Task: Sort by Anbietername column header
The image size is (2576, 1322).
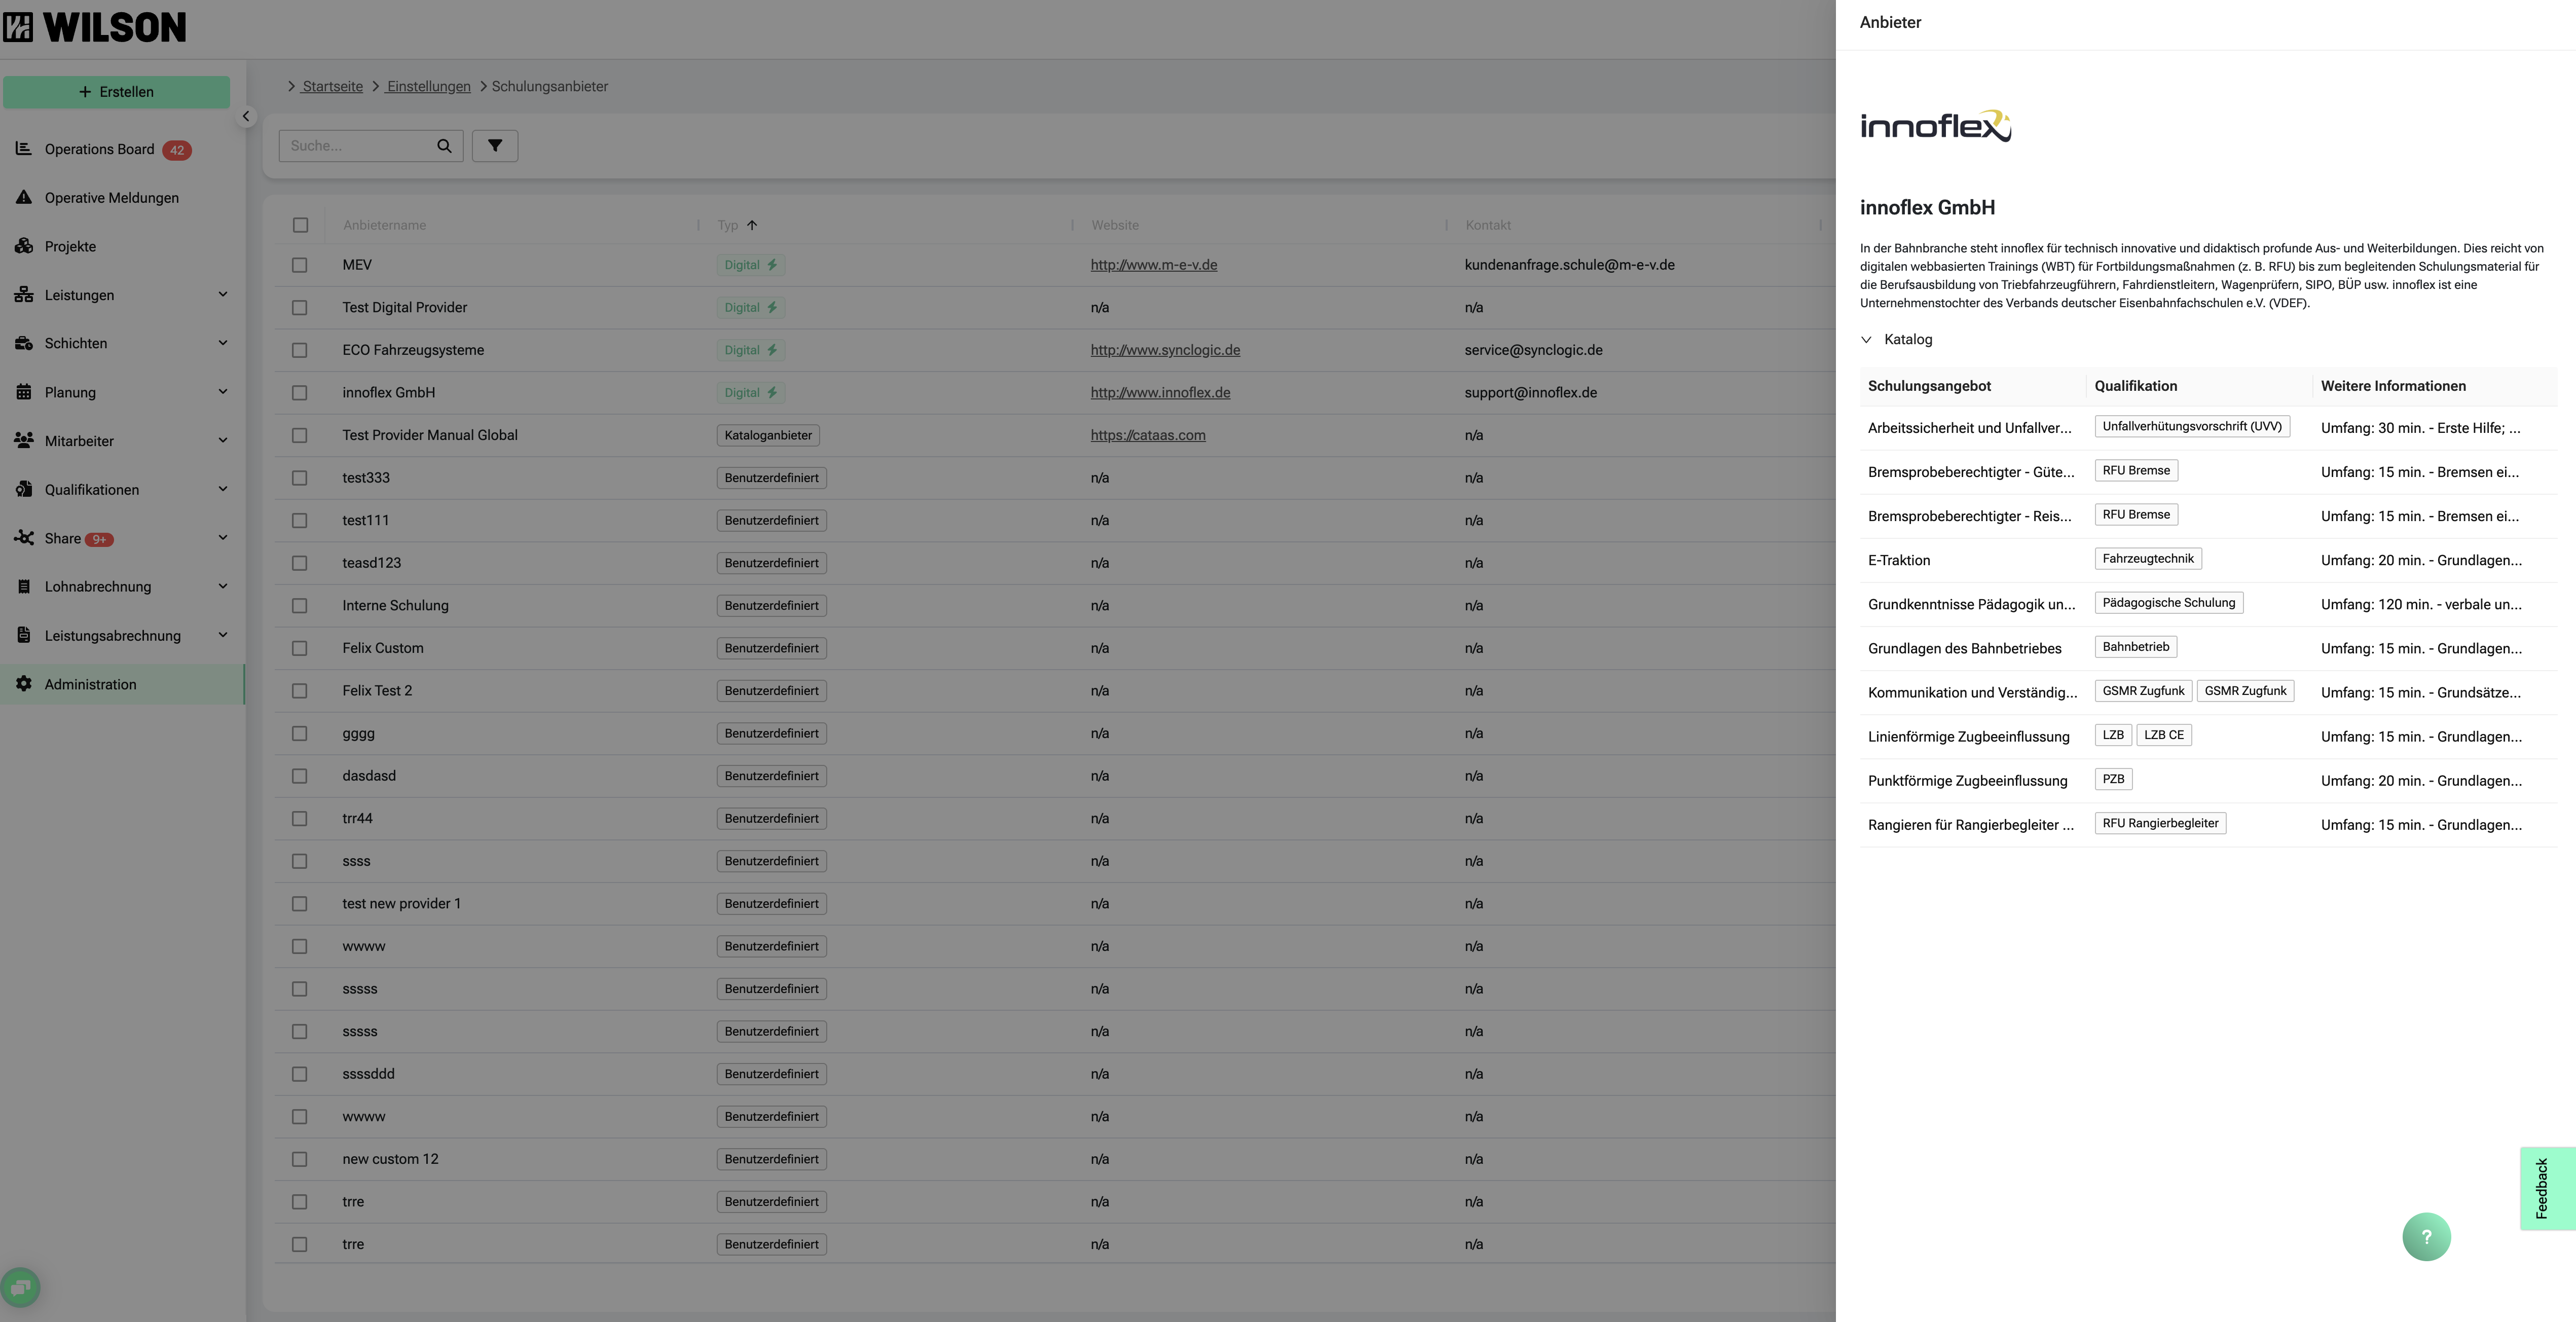Action: click(x=384, y=225)
